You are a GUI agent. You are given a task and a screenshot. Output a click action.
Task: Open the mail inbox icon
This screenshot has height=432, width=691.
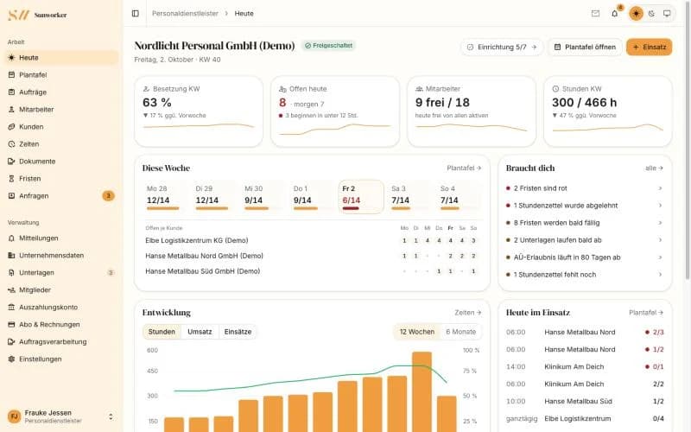pos(595,14)
